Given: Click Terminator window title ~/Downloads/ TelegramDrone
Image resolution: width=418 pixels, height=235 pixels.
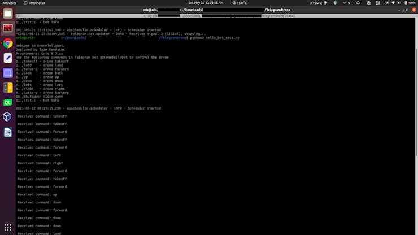Looking at the screenshot, I should point(217,10).
